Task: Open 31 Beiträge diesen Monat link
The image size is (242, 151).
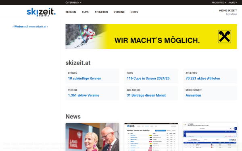Action: pos(146,95)
